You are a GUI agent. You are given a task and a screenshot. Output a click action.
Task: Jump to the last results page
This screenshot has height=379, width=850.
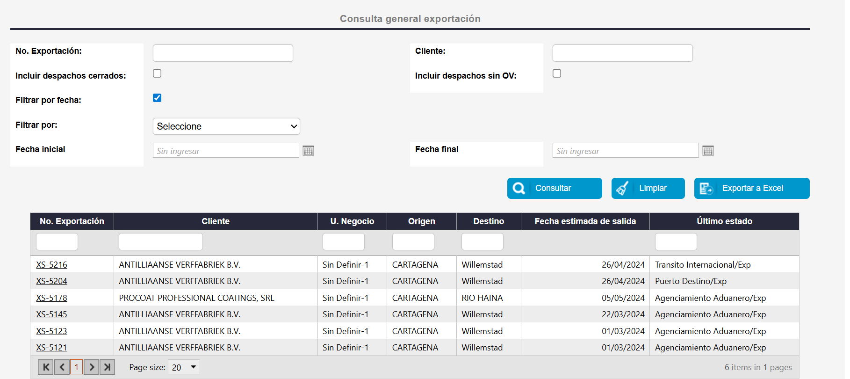coord(107,367)
